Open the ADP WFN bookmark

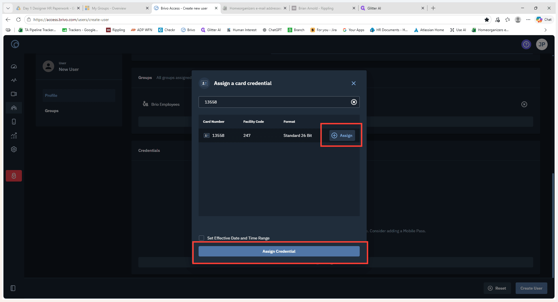point(142,30)
